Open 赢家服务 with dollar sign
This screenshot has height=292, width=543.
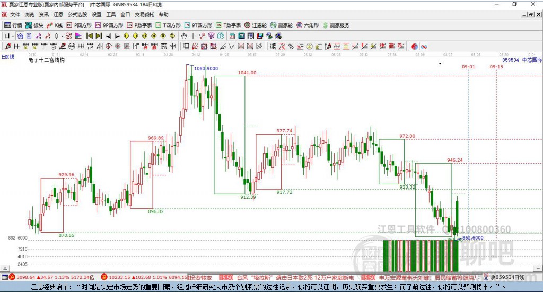336,25
